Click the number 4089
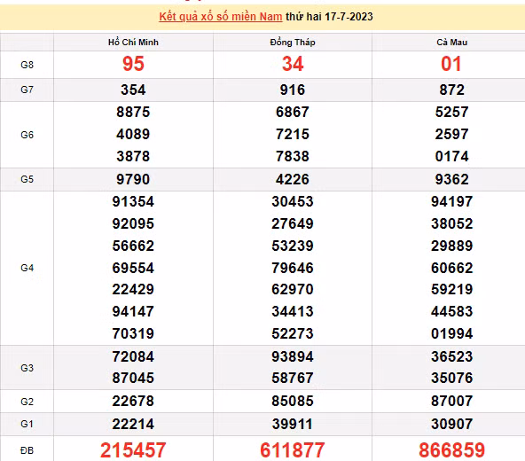 [133, 134]
